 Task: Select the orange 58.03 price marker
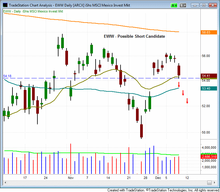click(206, 32)
